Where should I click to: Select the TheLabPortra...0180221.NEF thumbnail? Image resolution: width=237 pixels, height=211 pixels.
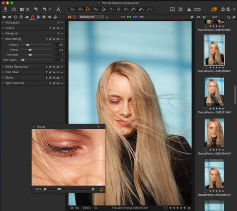pos(214,91)
